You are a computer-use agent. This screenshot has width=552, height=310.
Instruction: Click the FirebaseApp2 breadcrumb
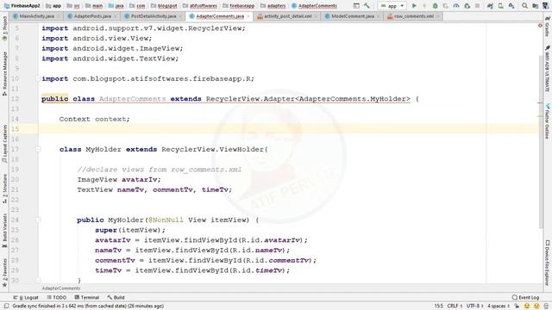22,6
